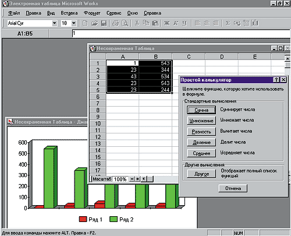This screenshot has height=236, width=291.
Task: Insert AutoSum with the sigma icon
Action: (x=228, y=23)
